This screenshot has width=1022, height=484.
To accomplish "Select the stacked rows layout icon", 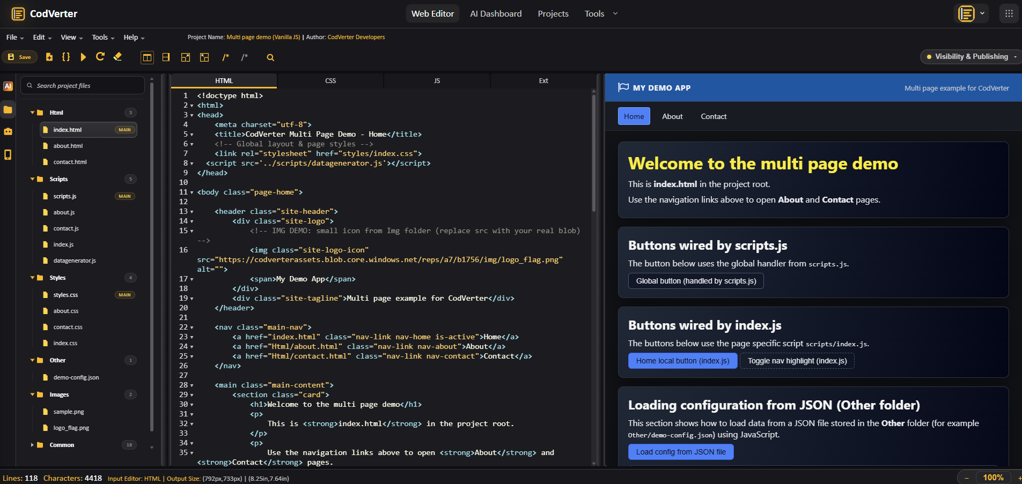I will point(166,57).
